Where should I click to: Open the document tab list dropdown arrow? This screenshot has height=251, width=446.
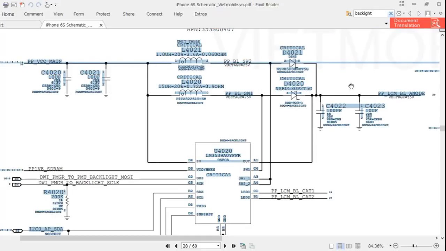point(386,24)
